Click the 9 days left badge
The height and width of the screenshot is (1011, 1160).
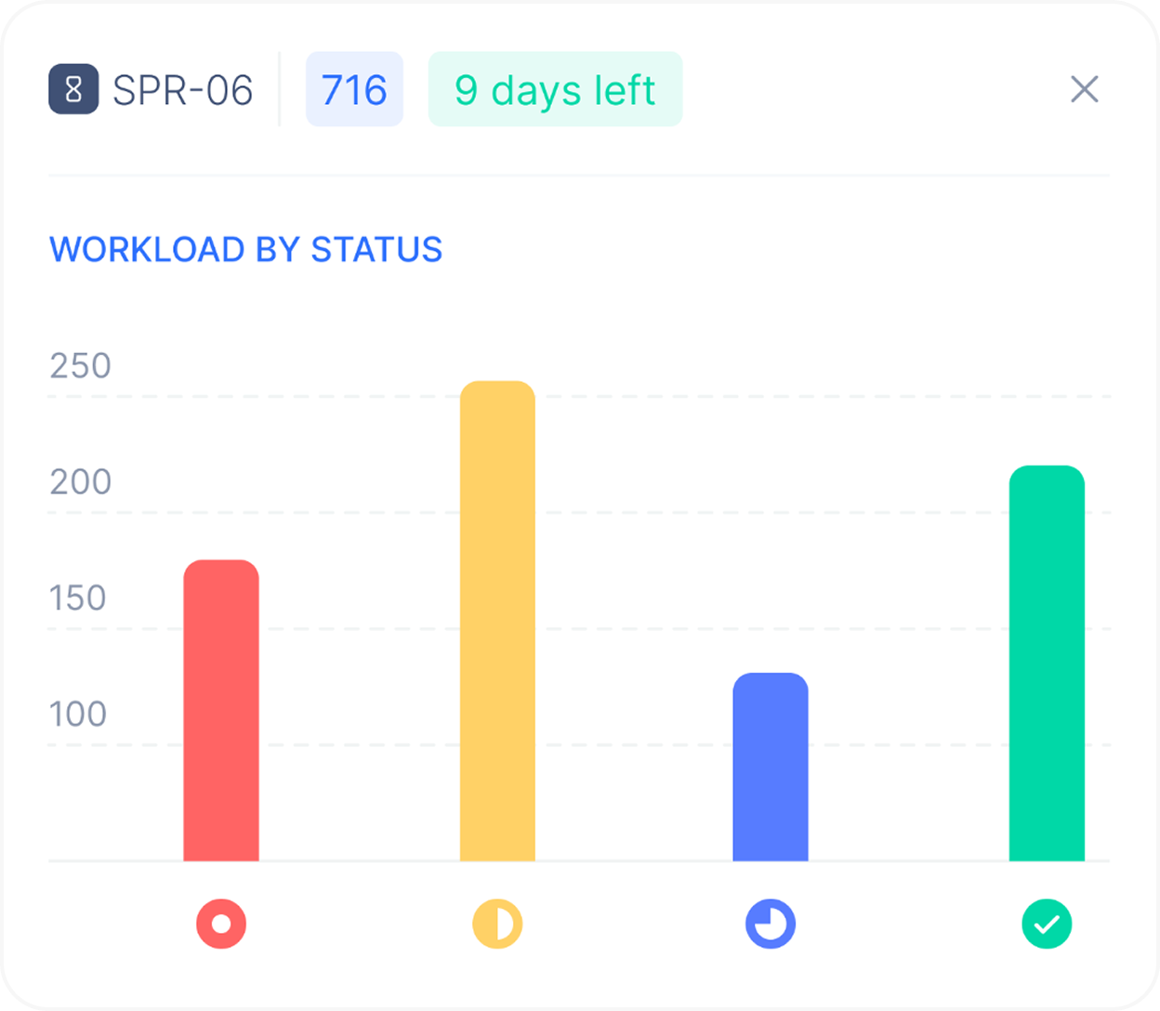pos(555,89)
